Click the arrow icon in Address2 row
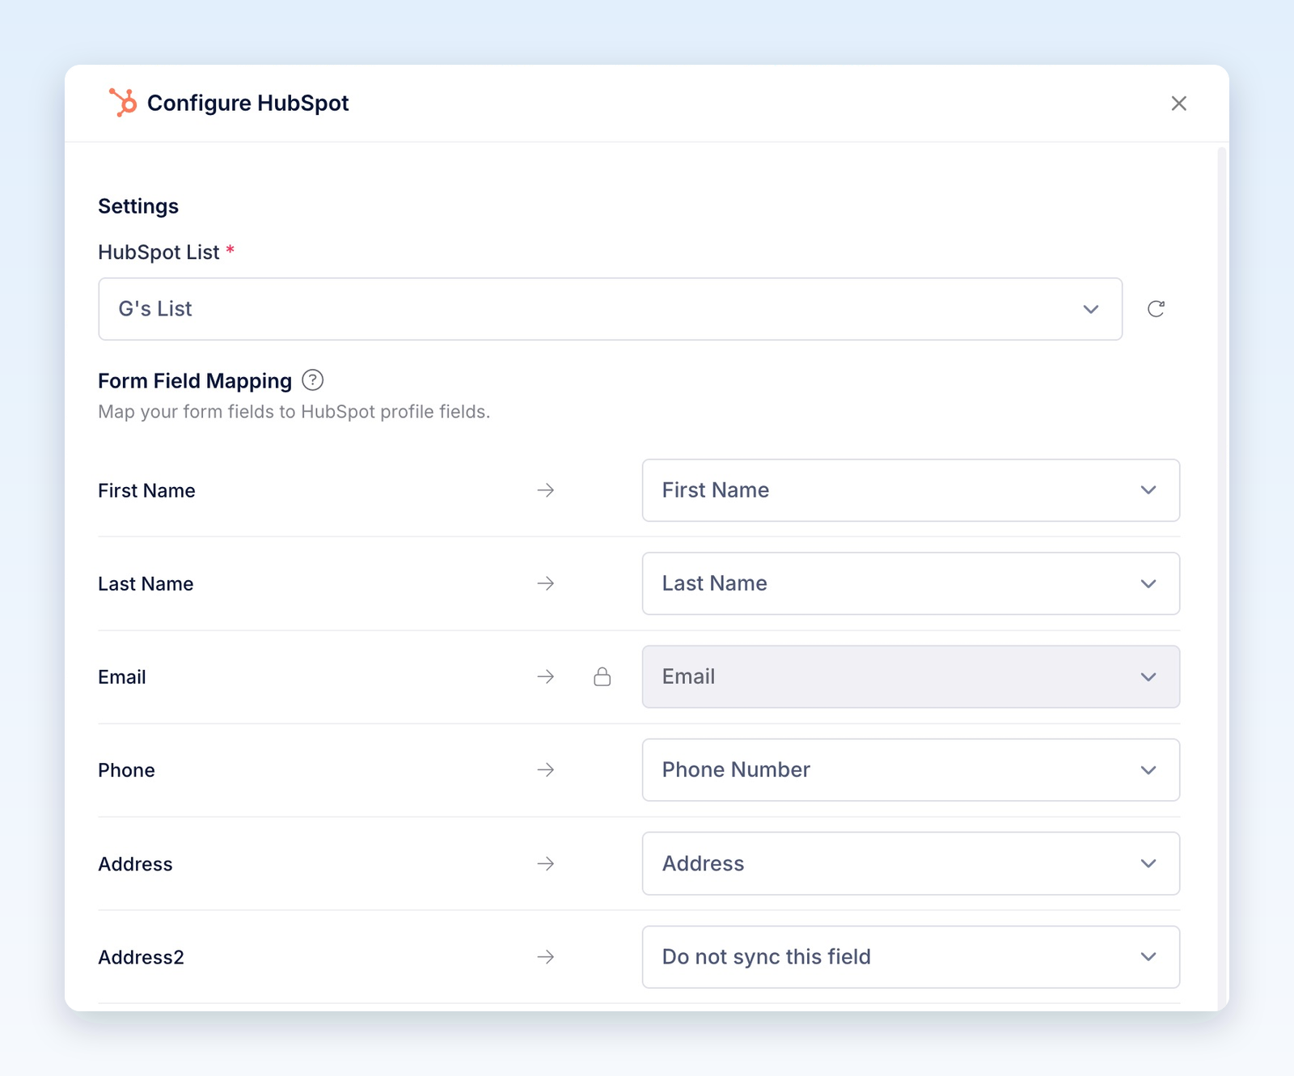 546,957
